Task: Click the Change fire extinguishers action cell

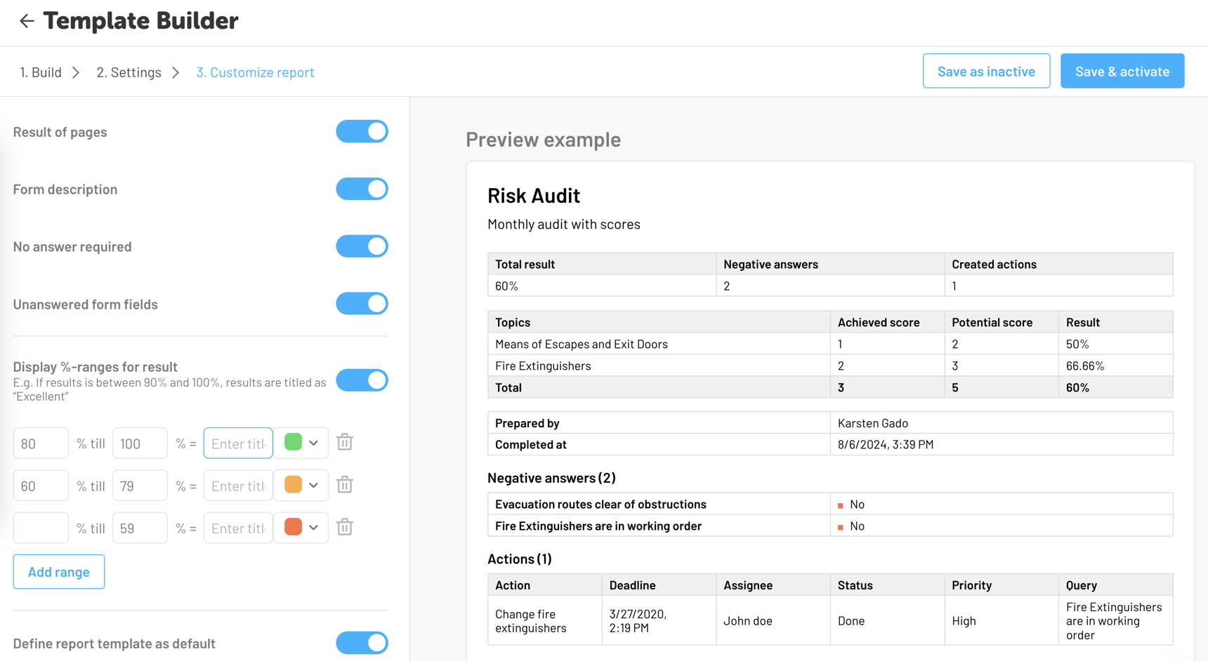Action: [x=545, y=621]
